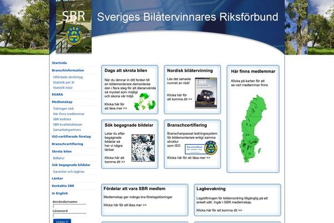Click the Sveriges Bilåtervinnares Riksförbund title
Viewport: 334px width, 223px height.
(188, 17)
